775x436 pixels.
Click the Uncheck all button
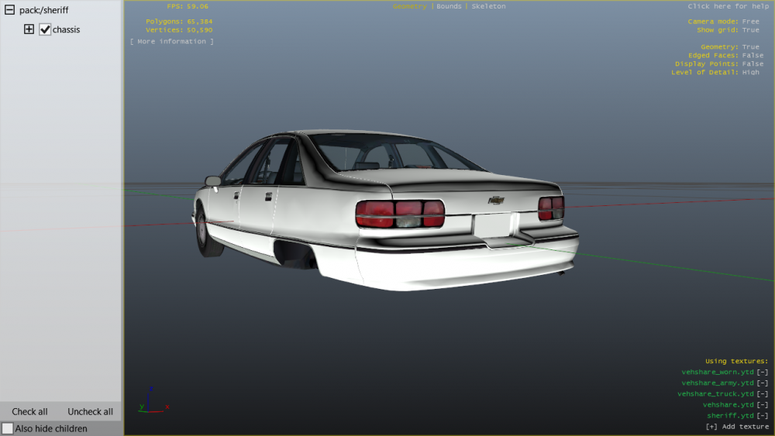(x=90, y=411)
